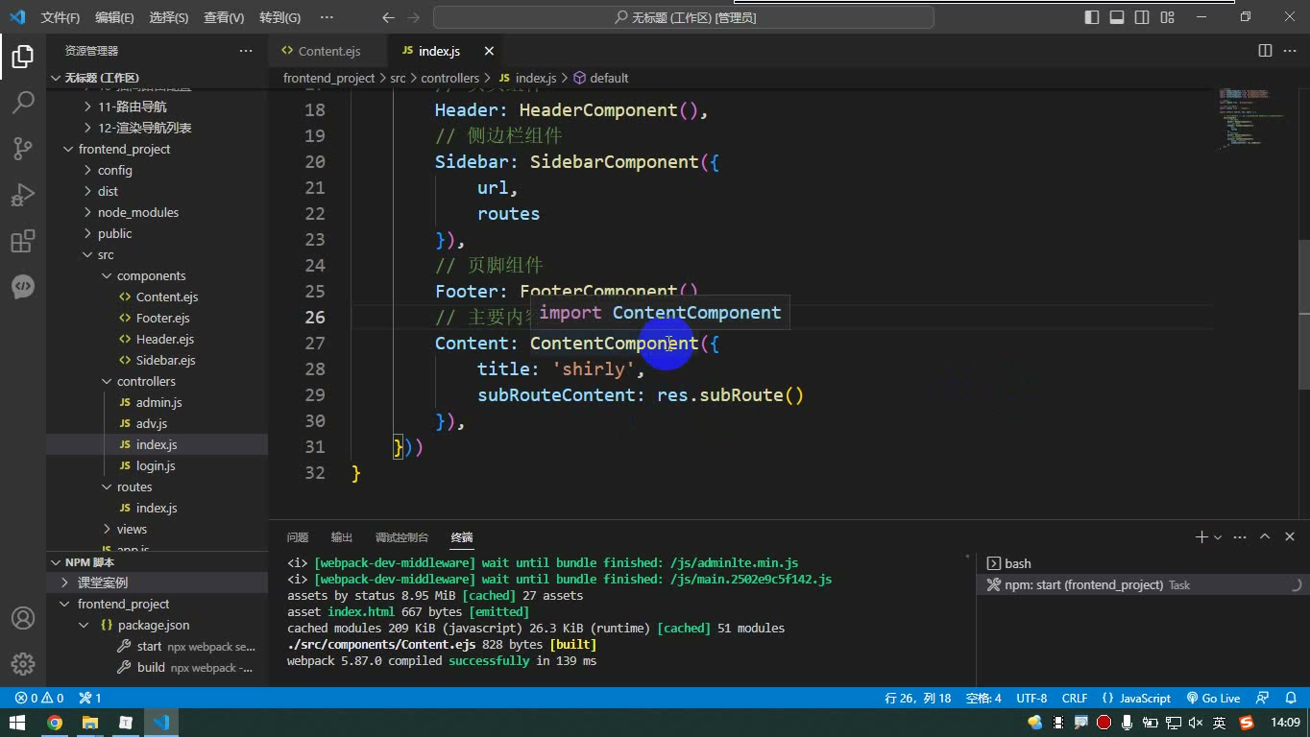Image resolution: width=1310 pixels, height=737 pixels.
Task: Click the Go Live button
Action: coord(1213,699)
